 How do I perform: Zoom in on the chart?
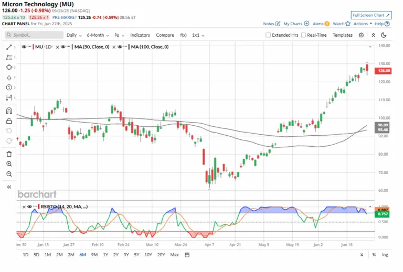[x=9, y=164]
